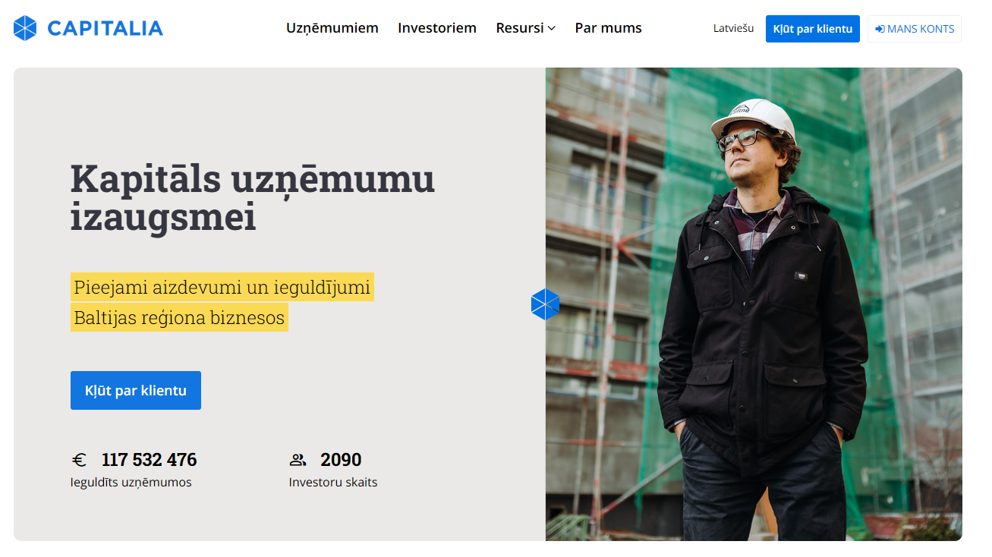Click the Investoru skaits label
Screen dimensions: 992x557
tap(333, 482)
